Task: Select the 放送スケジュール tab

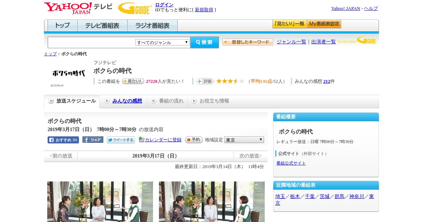Action: 72,101
